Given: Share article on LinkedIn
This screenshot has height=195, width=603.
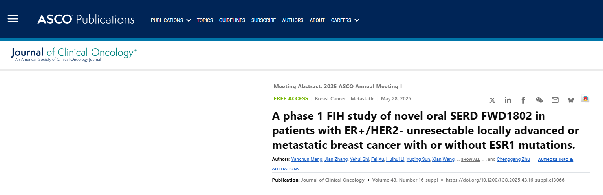Looking at the screenshot, I should [508, 100].
